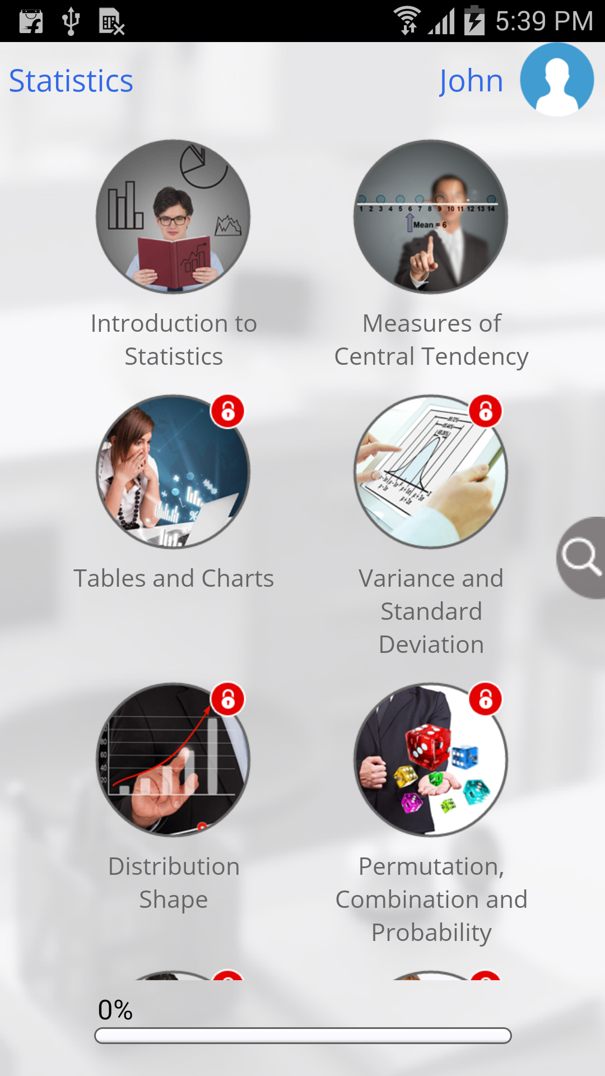Select the Variance and Standard Deviation image
The image size is (605, 1076).
coord(431,472)
